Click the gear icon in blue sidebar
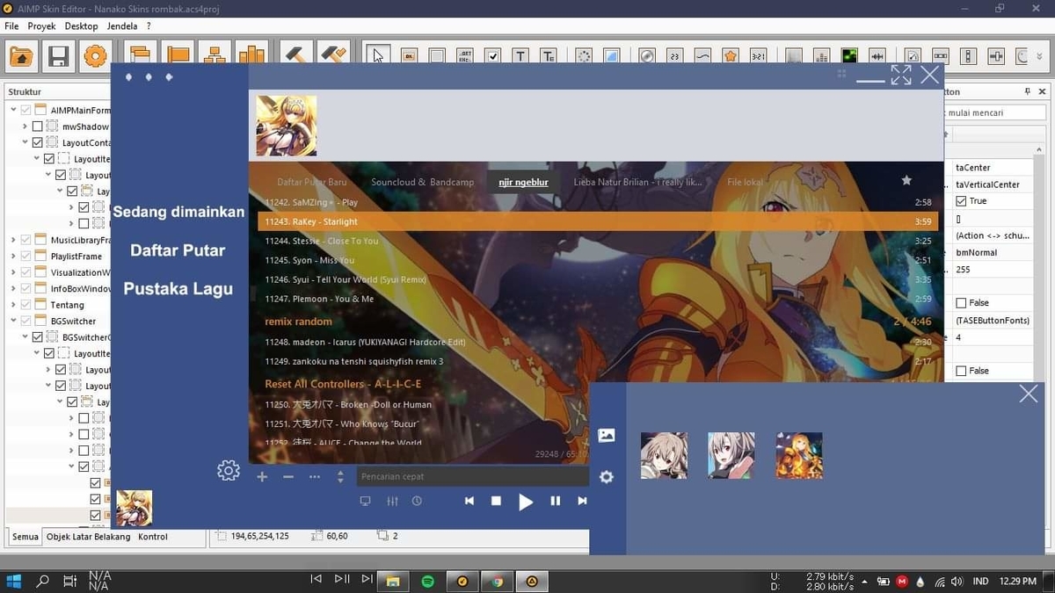The width and height of the screenshot is (1055, 593). 228,471
